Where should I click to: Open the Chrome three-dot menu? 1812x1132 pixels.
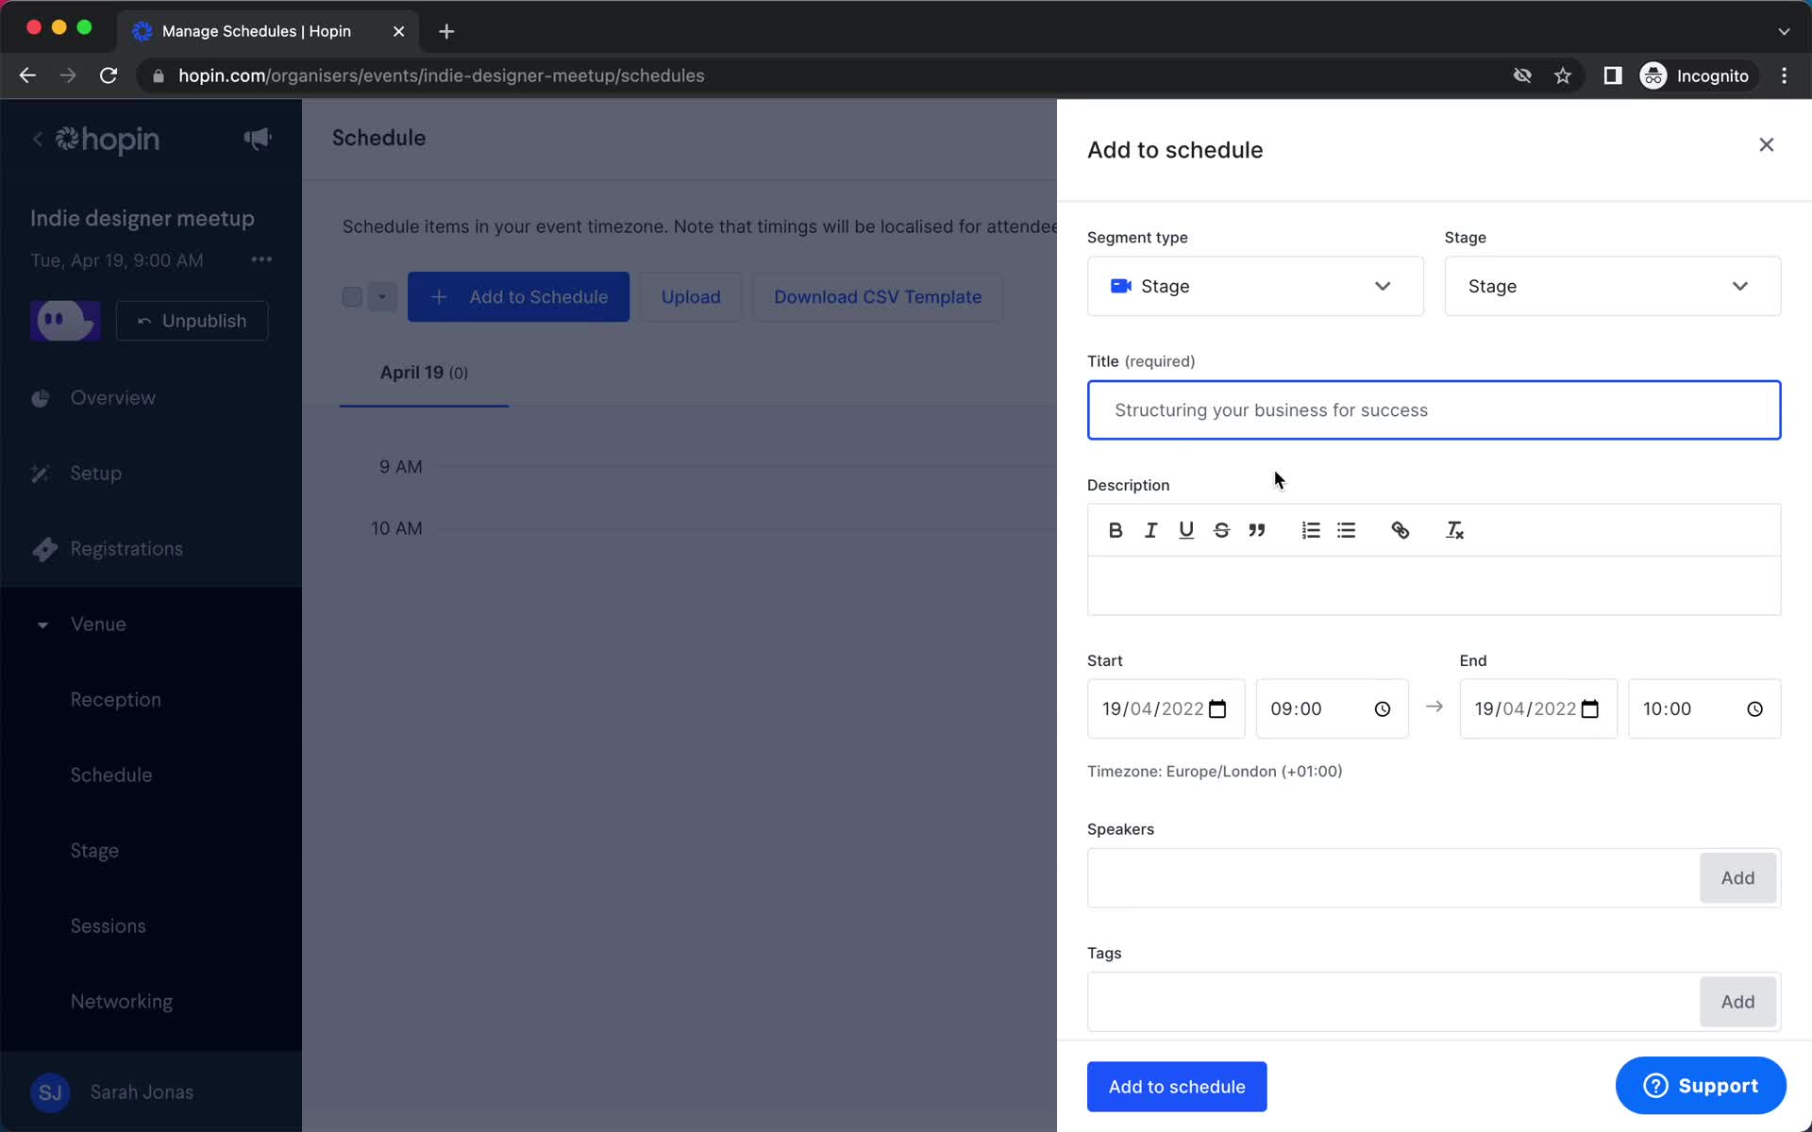click(x=1784, y=75)
